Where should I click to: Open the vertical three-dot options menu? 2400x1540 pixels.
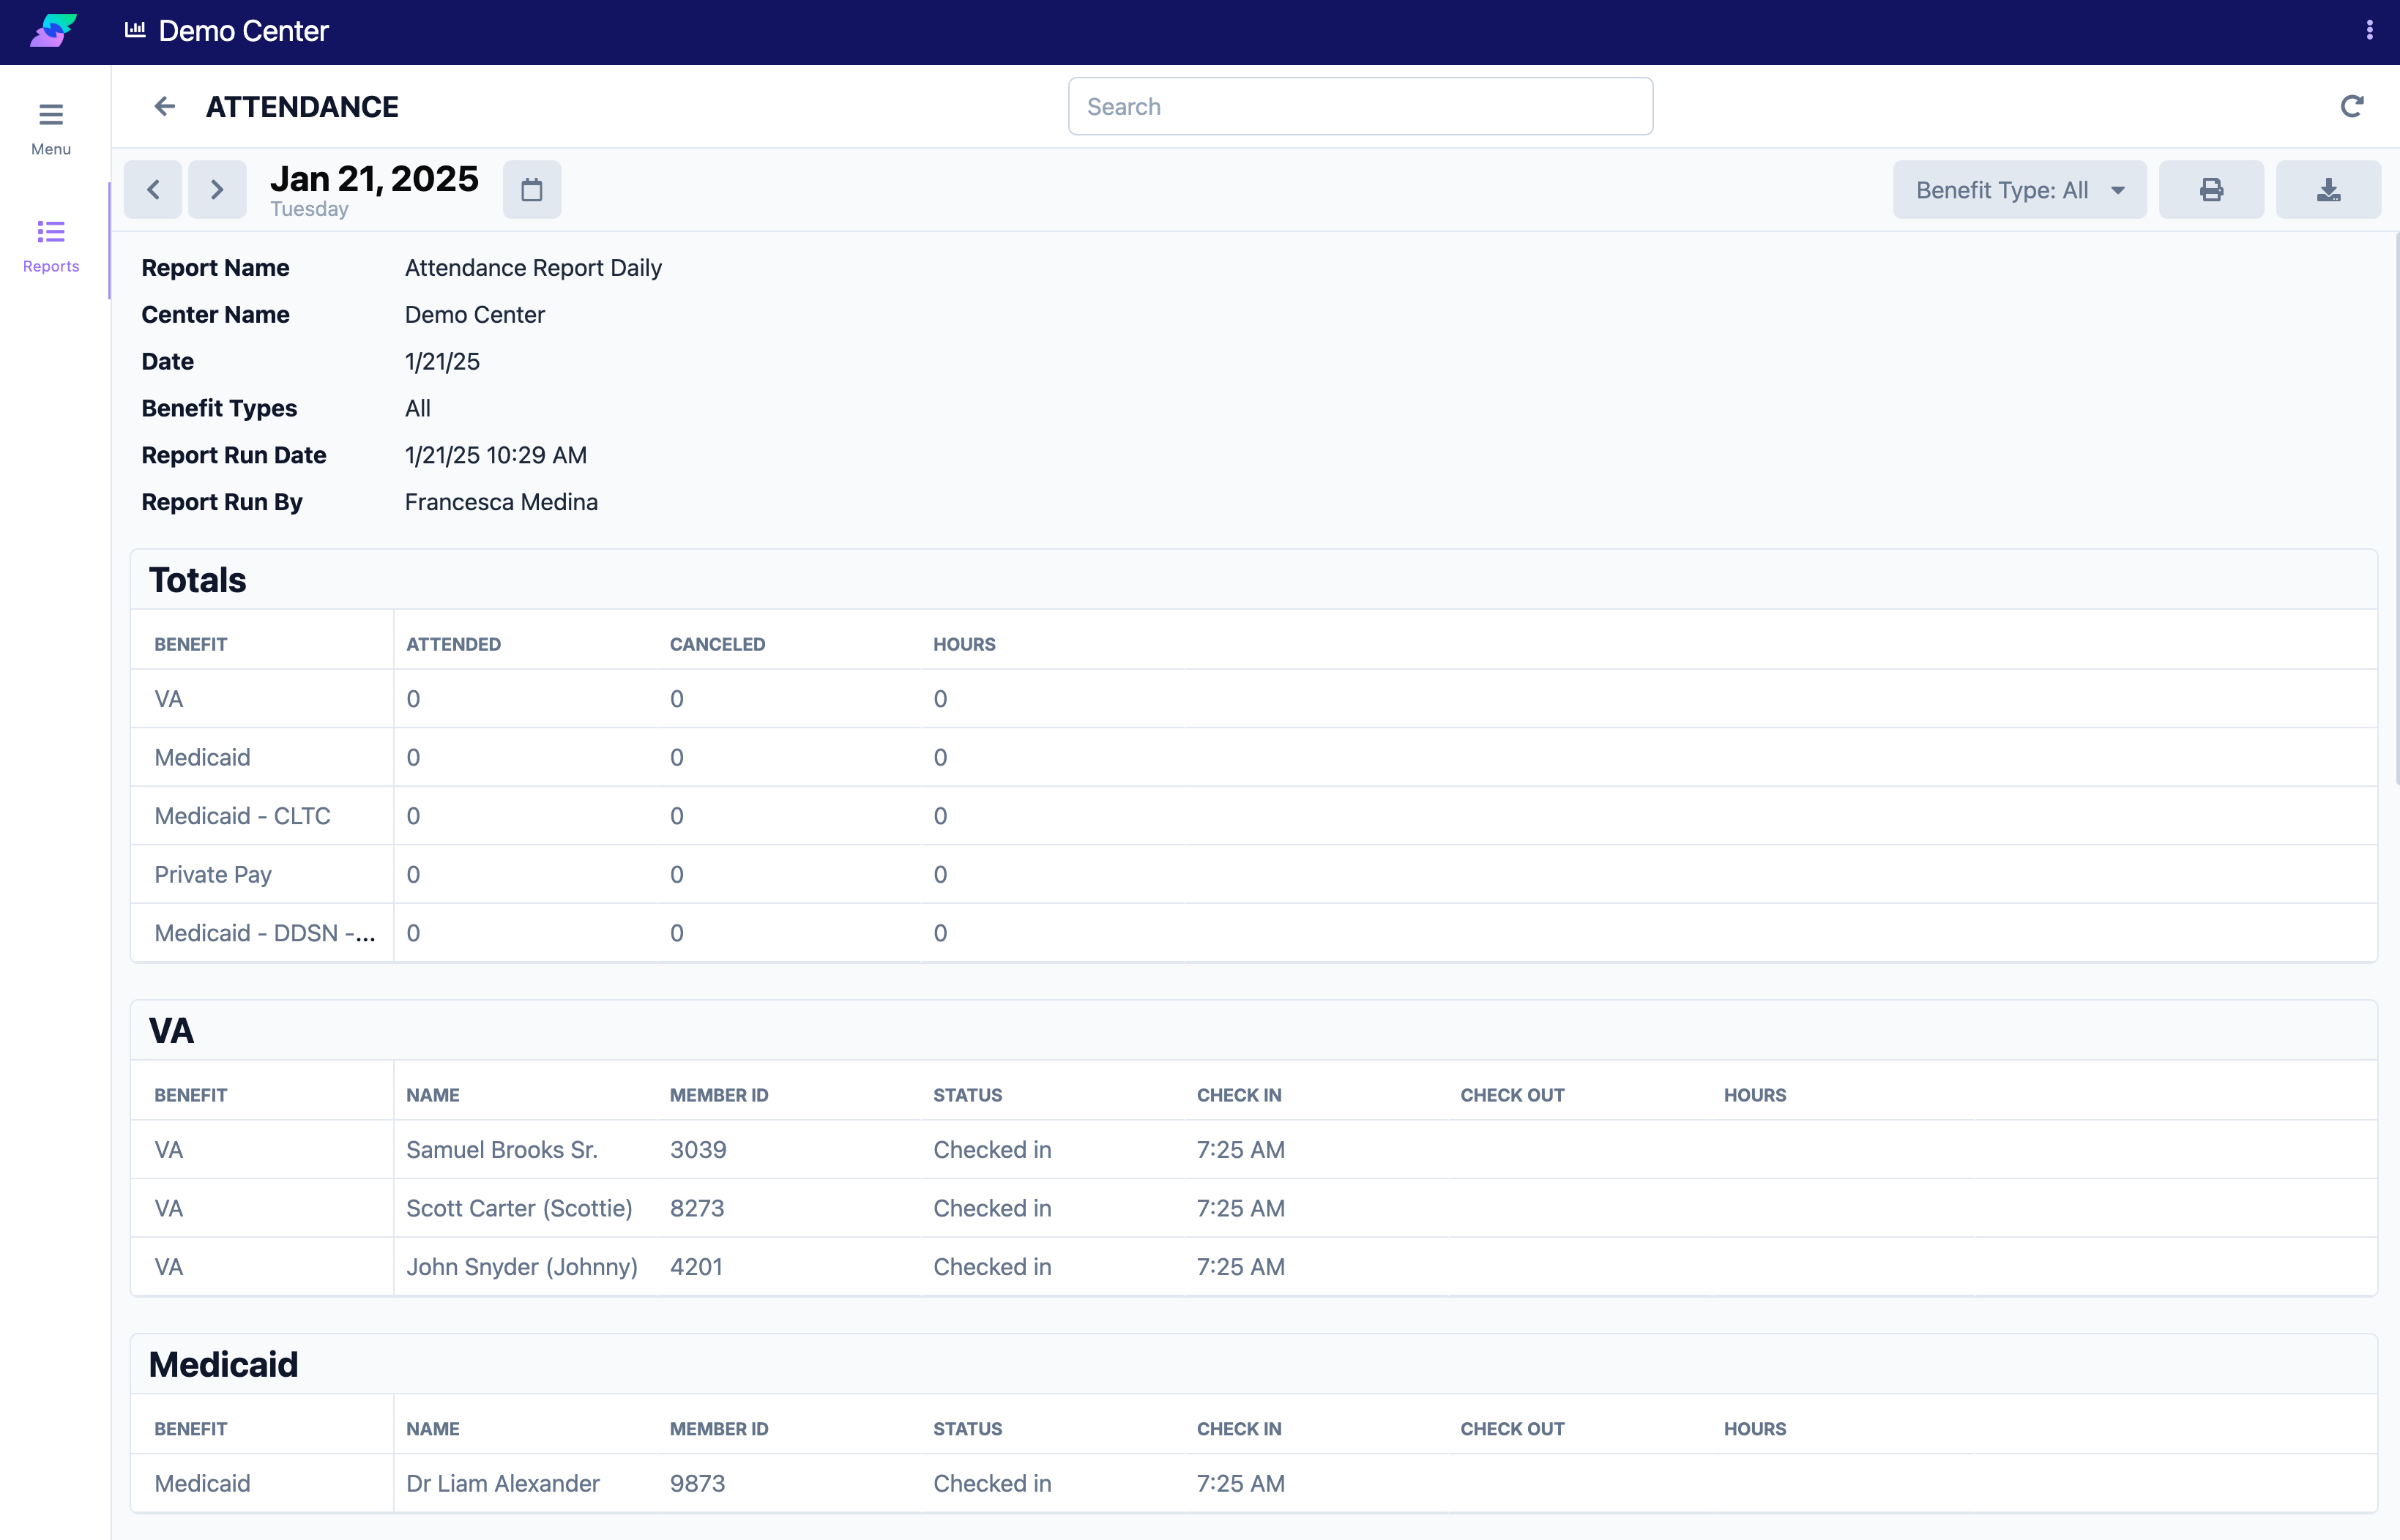2369,31
